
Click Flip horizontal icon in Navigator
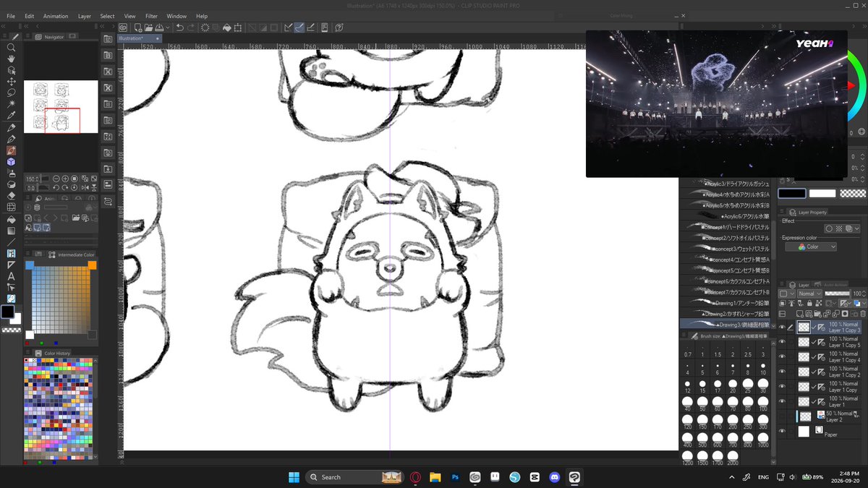pos(84,187)
